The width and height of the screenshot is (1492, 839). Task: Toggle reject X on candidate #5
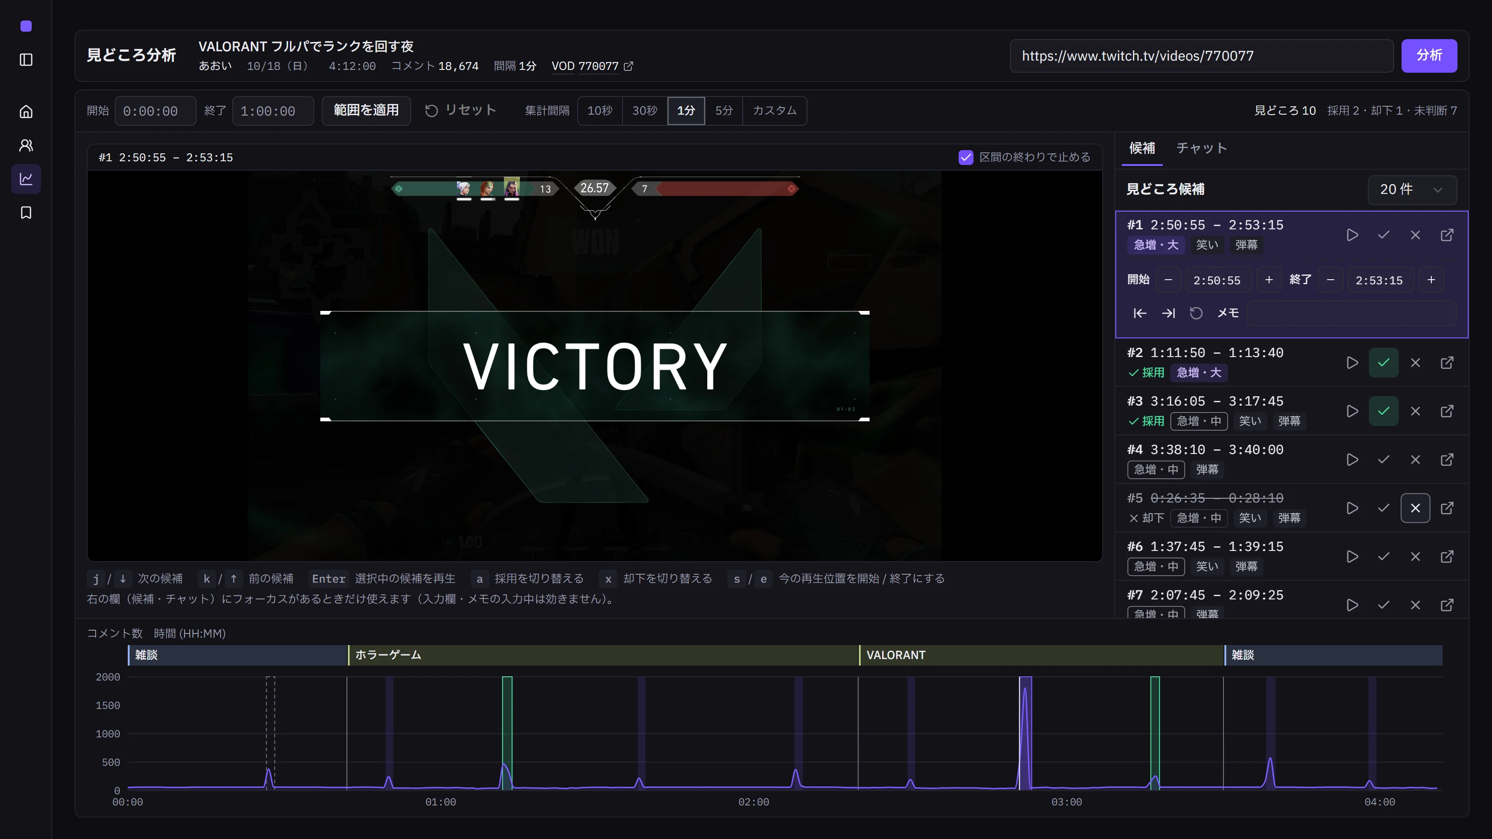tap(1415, 509)
